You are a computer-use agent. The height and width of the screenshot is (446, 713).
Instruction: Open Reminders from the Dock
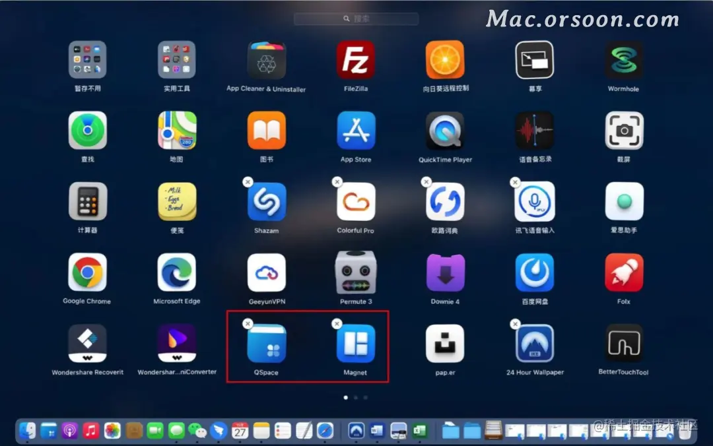click(x=283, y=430)
